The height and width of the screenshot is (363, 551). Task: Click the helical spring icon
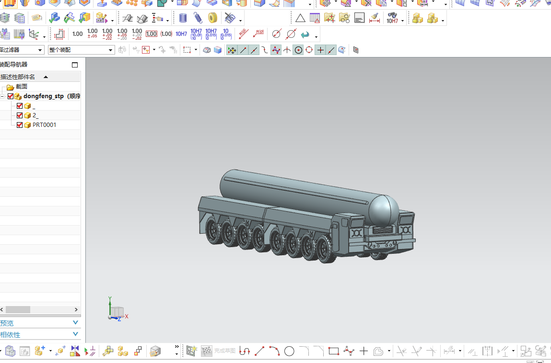point(198,19)
